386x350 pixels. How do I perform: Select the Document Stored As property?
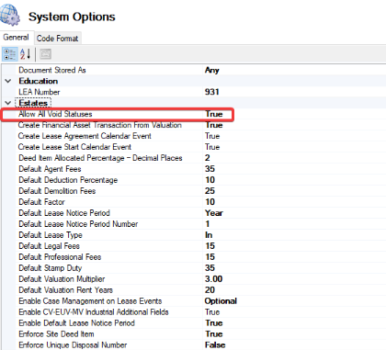pyautogui.click(x=52, y=70)
